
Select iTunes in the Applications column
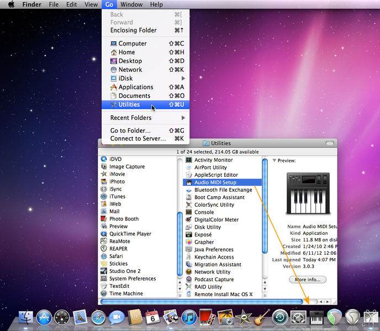pyautogui.click(x=138, y=196)
